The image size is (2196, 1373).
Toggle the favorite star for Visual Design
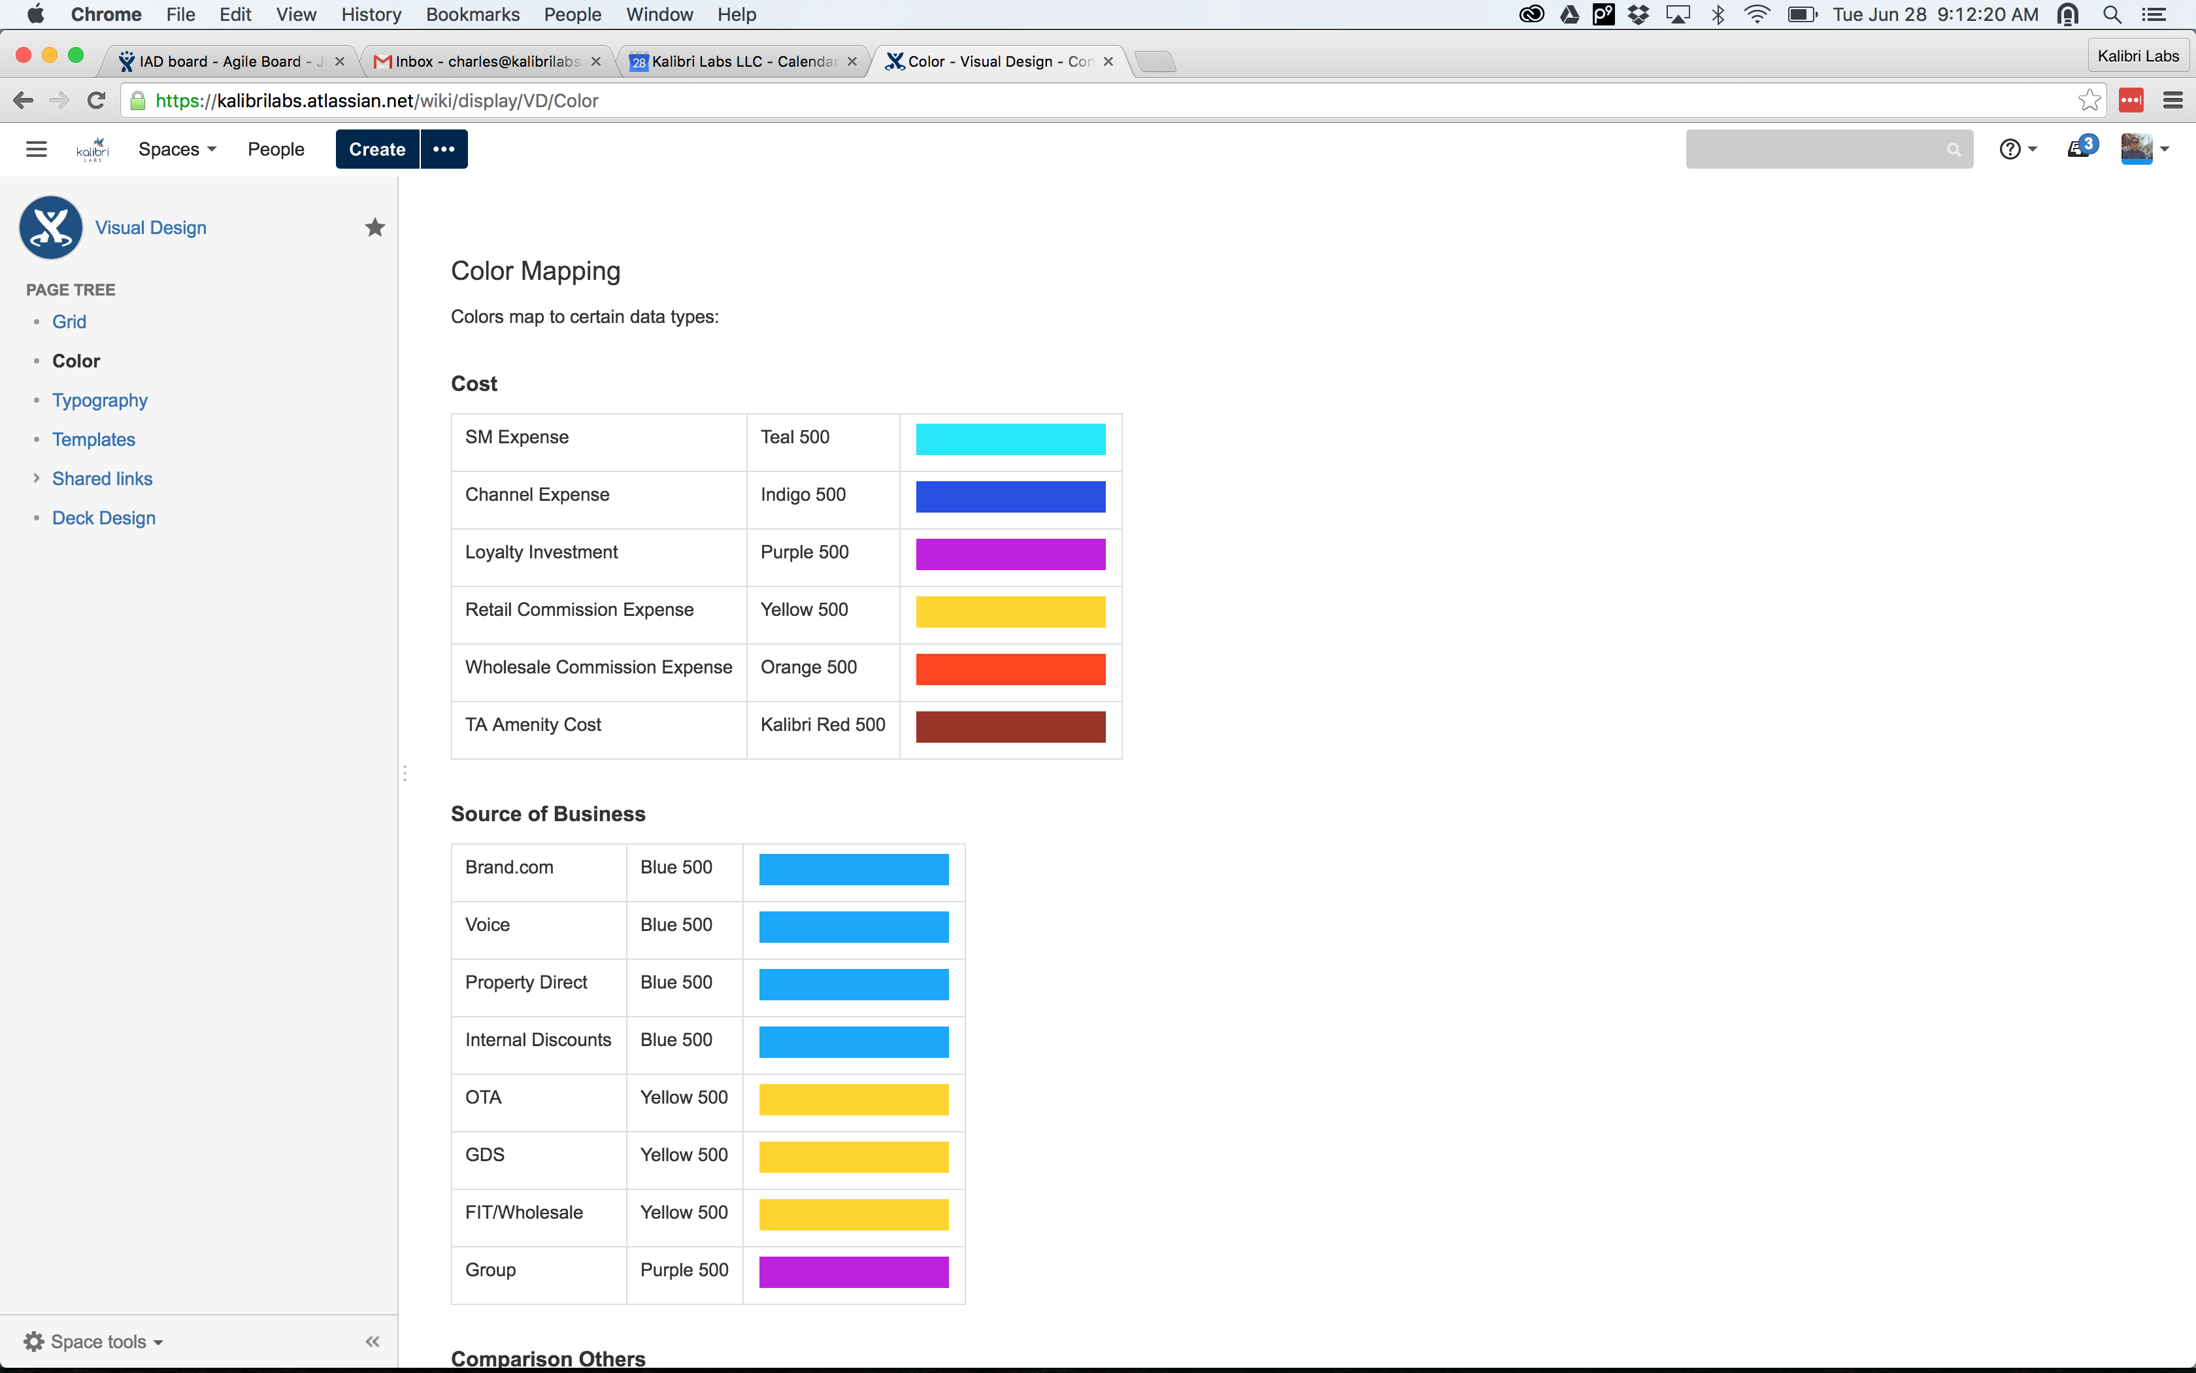[374, 227]
